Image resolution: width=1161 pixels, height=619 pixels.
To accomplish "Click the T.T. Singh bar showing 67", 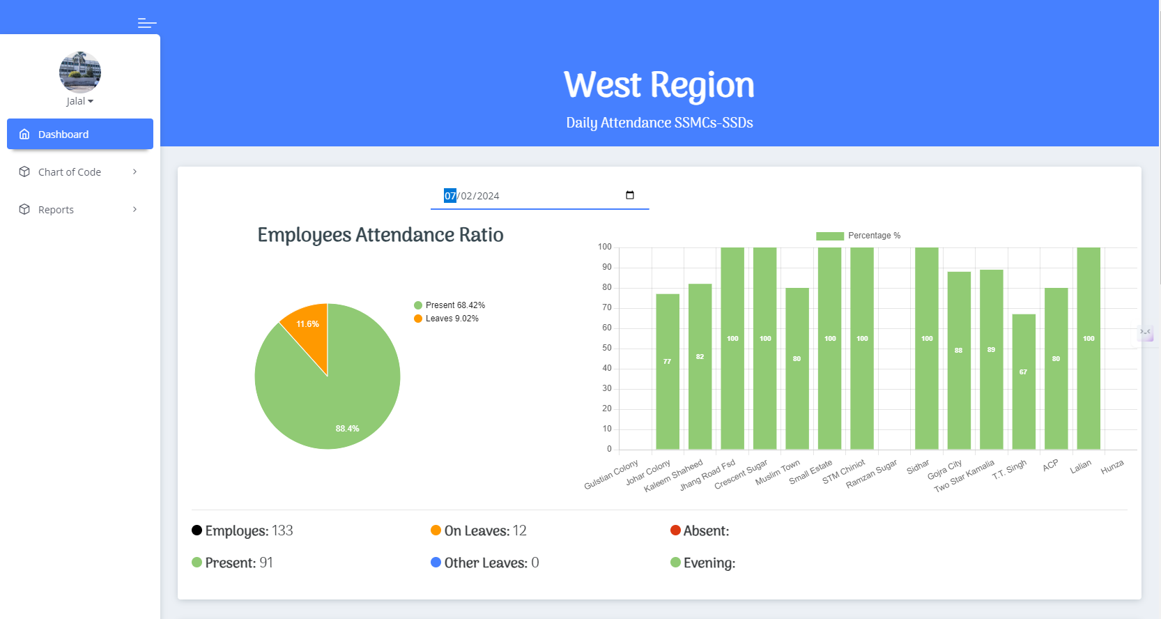I will click(1024, 381).
